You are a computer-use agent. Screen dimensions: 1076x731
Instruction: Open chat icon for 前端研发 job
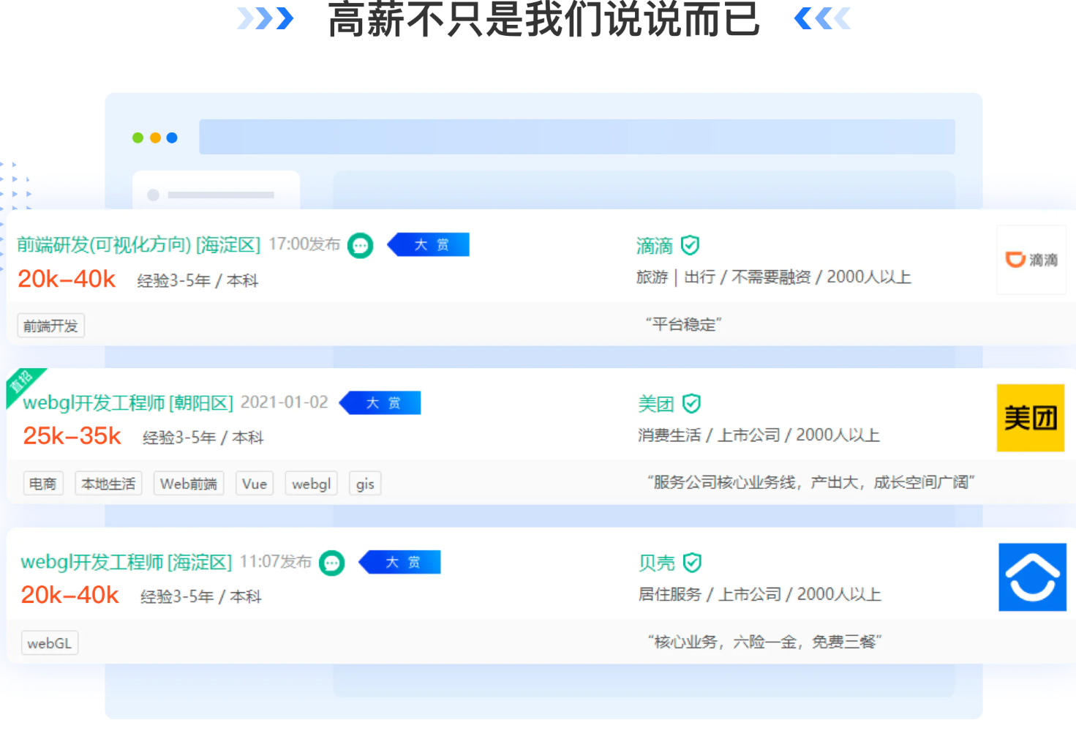coord(360,246)
